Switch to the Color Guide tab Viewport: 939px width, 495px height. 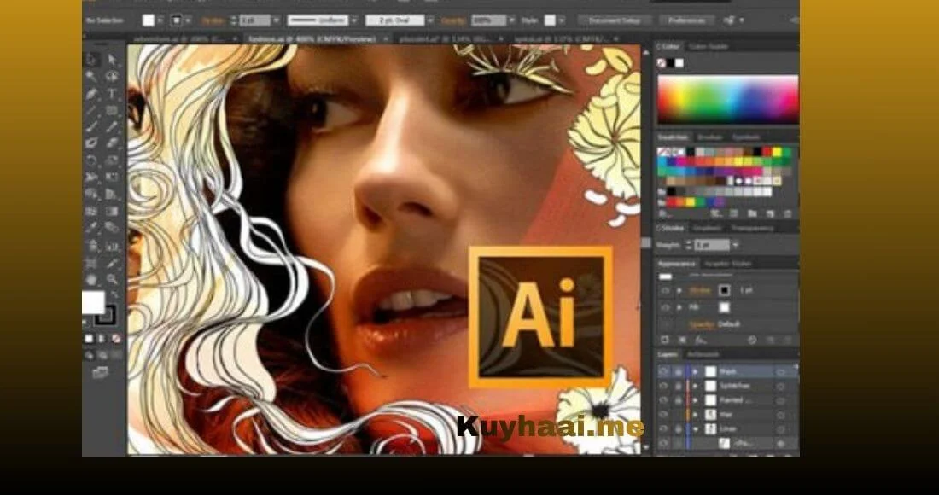[709, 46]
